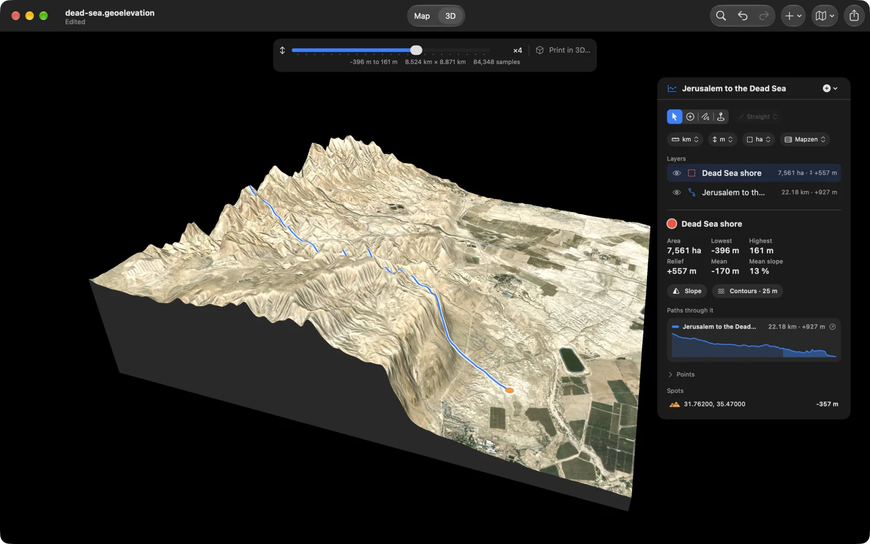Screen dimensions: 870x544
Task: Select the freehand draw path tool
Action: pos(705,116)
